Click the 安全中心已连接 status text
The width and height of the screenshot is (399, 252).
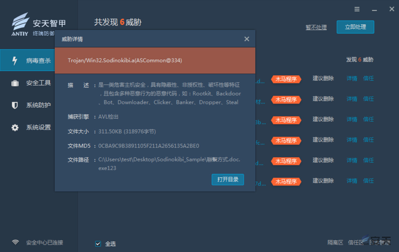45,242
